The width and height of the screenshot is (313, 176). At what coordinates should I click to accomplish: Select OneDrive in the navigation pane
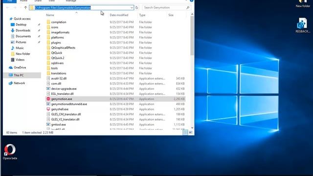click(x=20, y=67)
